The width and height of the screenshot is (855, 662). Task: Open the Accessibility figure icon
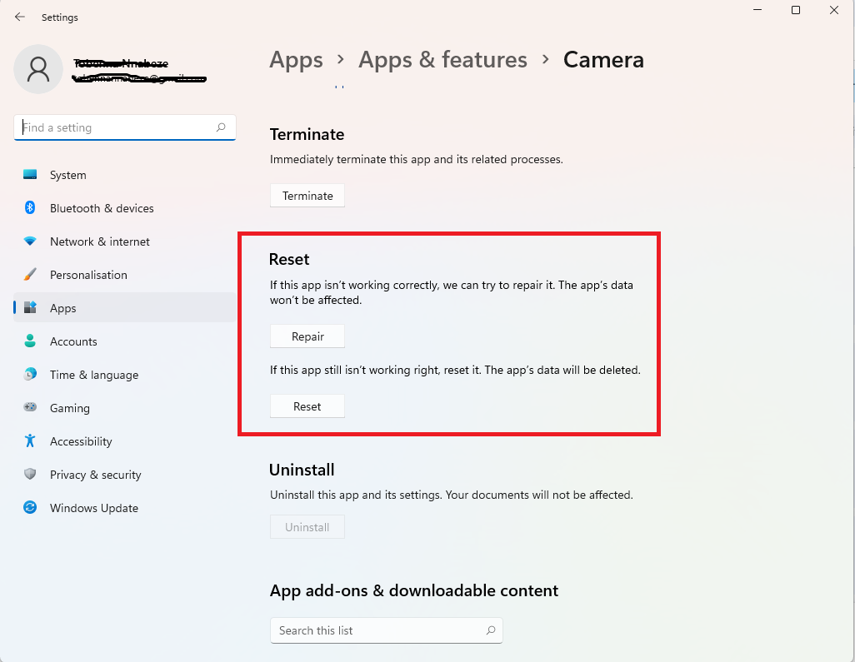30,441
